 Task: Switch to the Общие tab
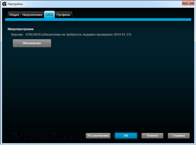point(14,15)
